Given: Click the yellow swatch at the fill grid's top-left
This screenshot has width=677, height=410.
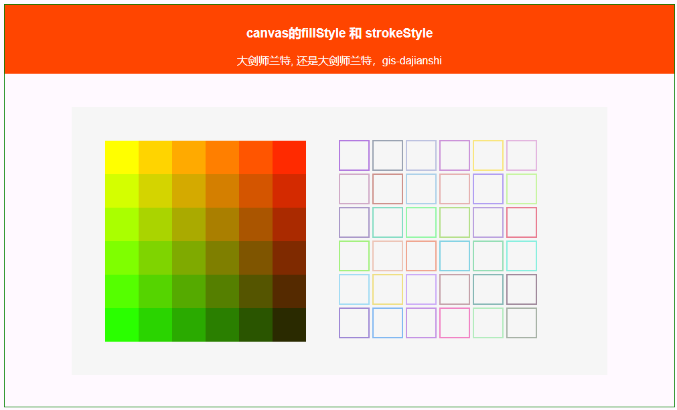Looking at the screenshot, I should pyautogui.click(x=122, y=157).
